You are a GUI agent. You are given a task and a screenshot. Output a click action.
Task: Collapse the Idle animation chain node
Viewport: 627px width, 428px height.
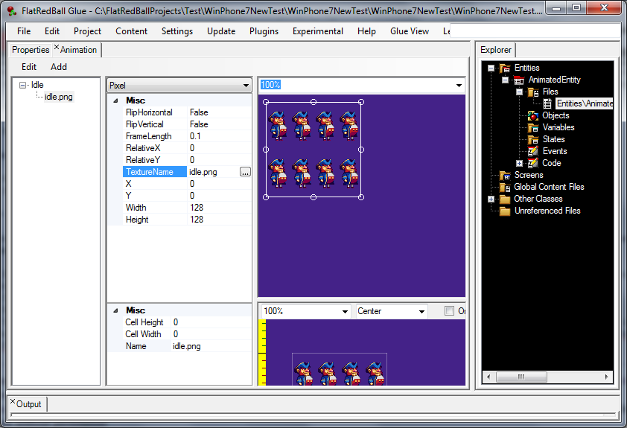pyautogui.click(x=24, y=86)
